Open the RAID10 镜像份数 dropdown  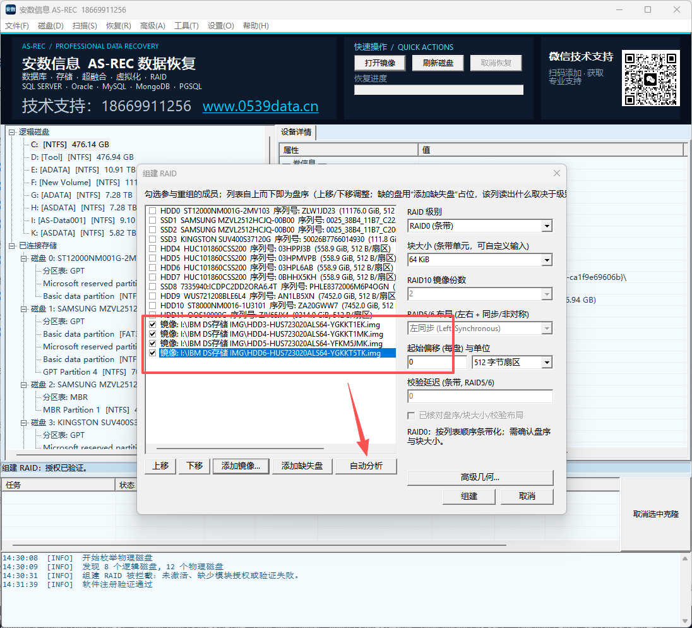coord(547,294)
